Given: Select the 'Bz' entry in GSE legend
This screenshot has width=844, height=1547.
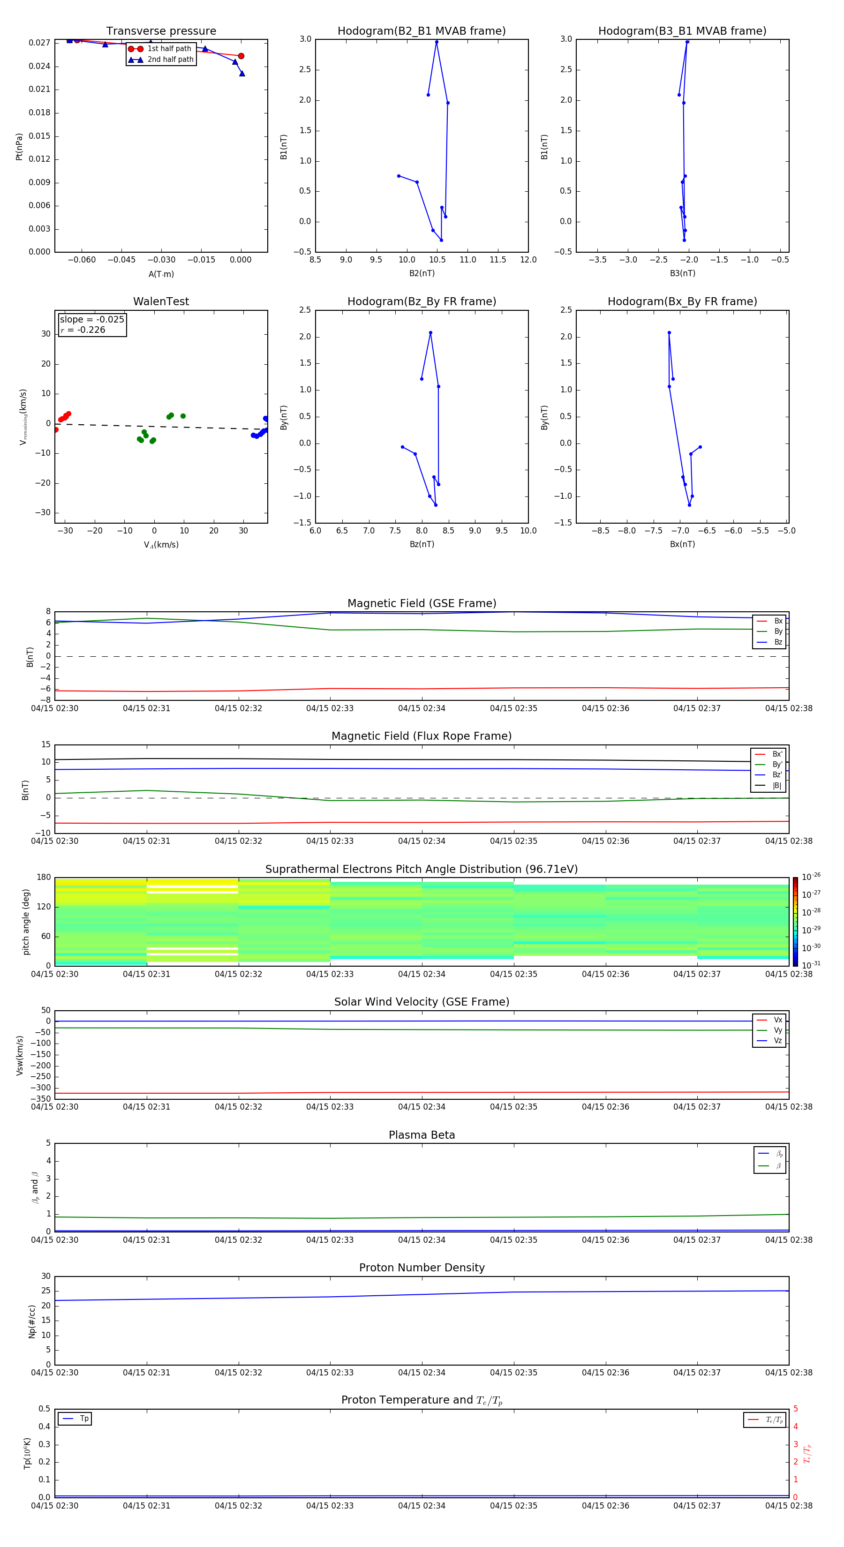Looking at the screenshot, I should (769, 642).
